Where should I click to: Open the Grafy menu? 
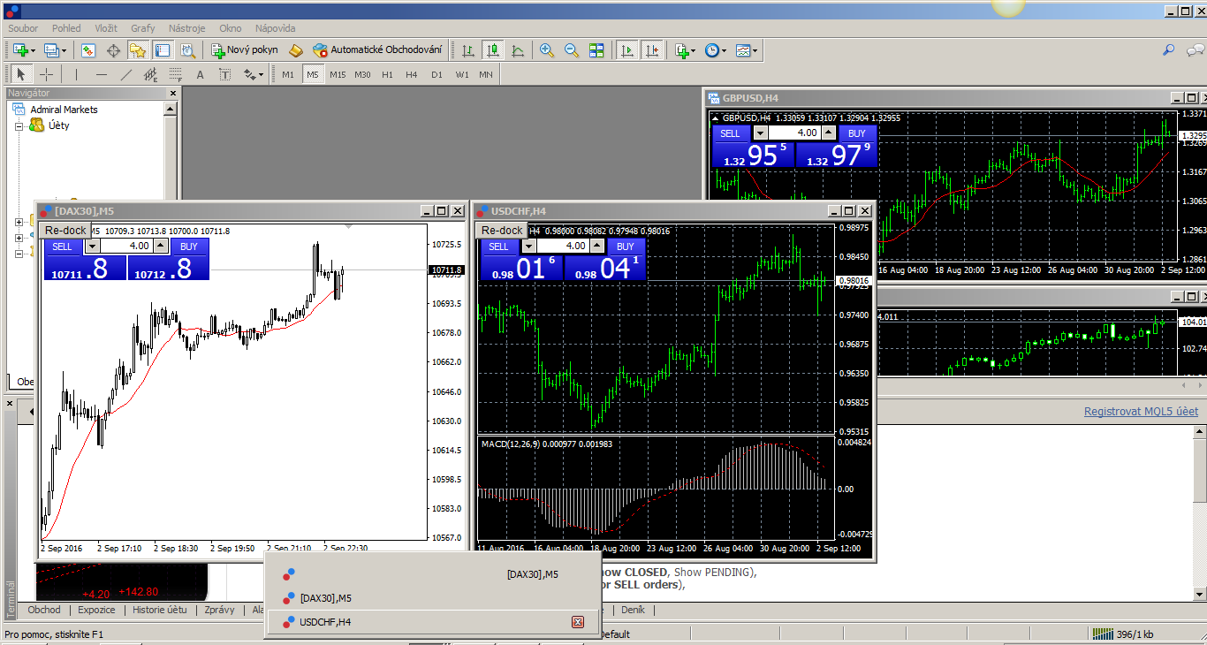pyautogui.click(x=143, y=28)
